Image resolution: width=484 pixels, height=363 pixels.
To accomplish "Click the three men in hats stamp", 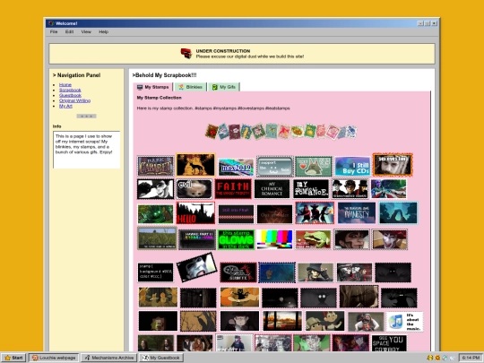I will (x=350, y=188).
